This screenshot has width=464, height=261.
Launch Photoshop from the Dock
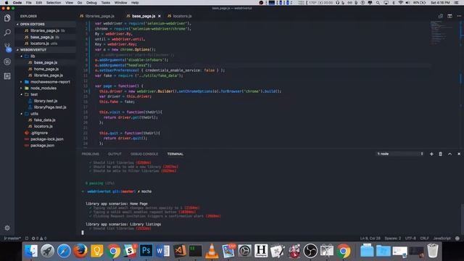coord(146,251)
